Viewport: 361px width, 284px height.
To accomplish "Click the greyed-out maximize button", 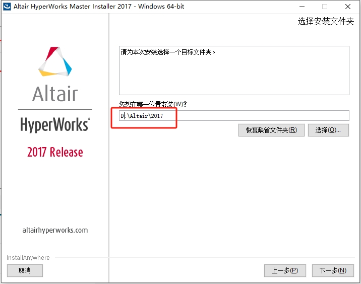I will point(324,7).
